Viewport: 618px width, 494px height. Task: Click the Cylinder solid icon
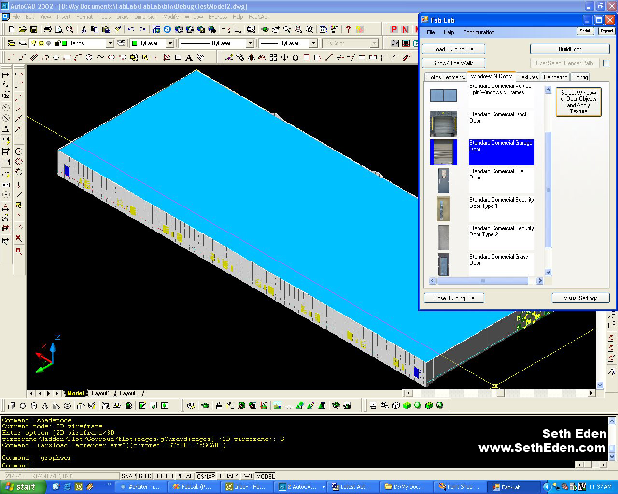pos(34,406)
